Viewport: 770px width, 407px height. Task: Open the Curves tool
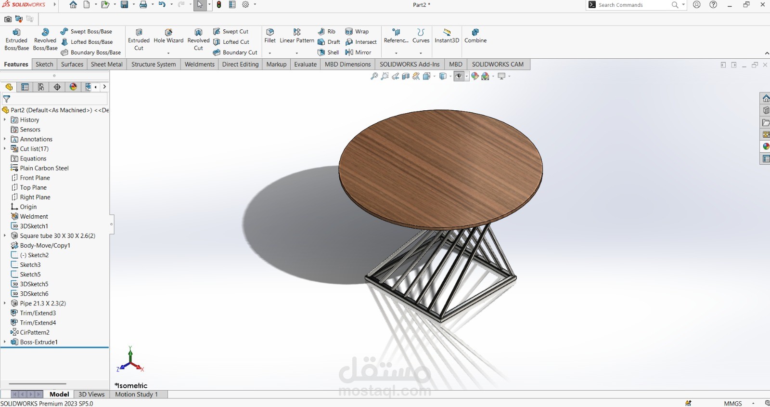(x=421, y=36)
